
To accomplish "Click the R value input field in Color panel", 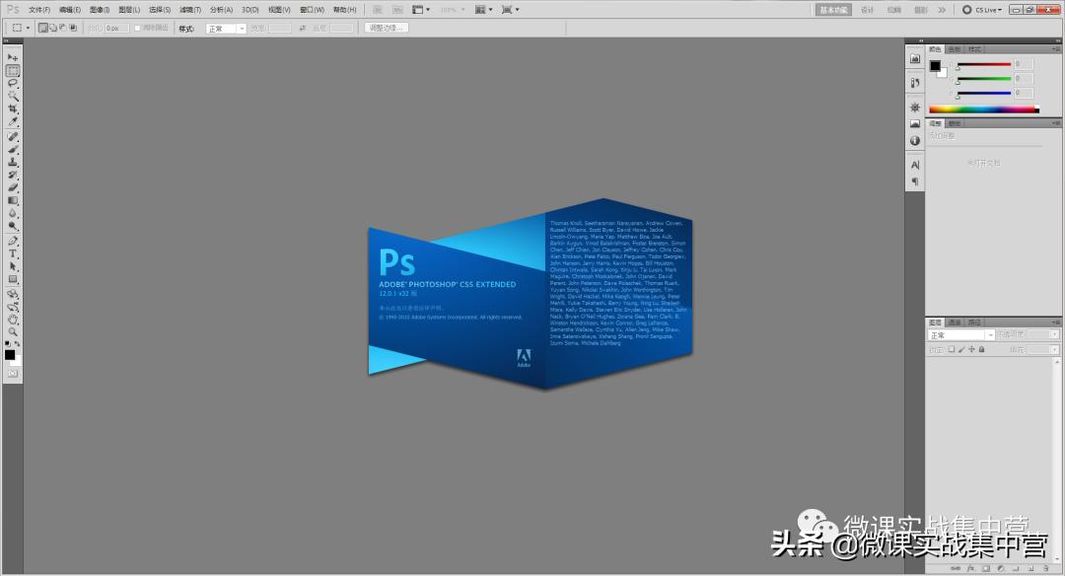I will tap(1024, 64).
